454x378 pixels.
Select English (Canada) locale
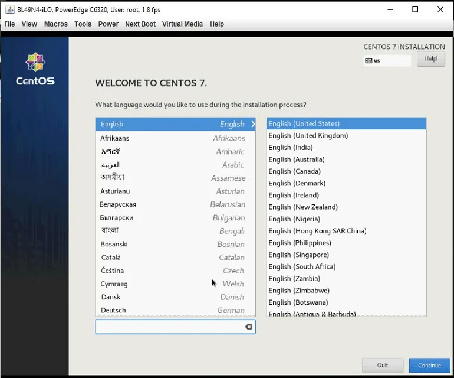(346, 171)
